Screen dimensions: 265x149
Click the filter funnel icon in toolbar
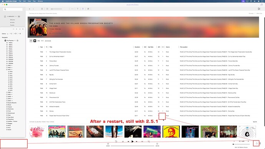pyautogui.click(x=78, y=9)
